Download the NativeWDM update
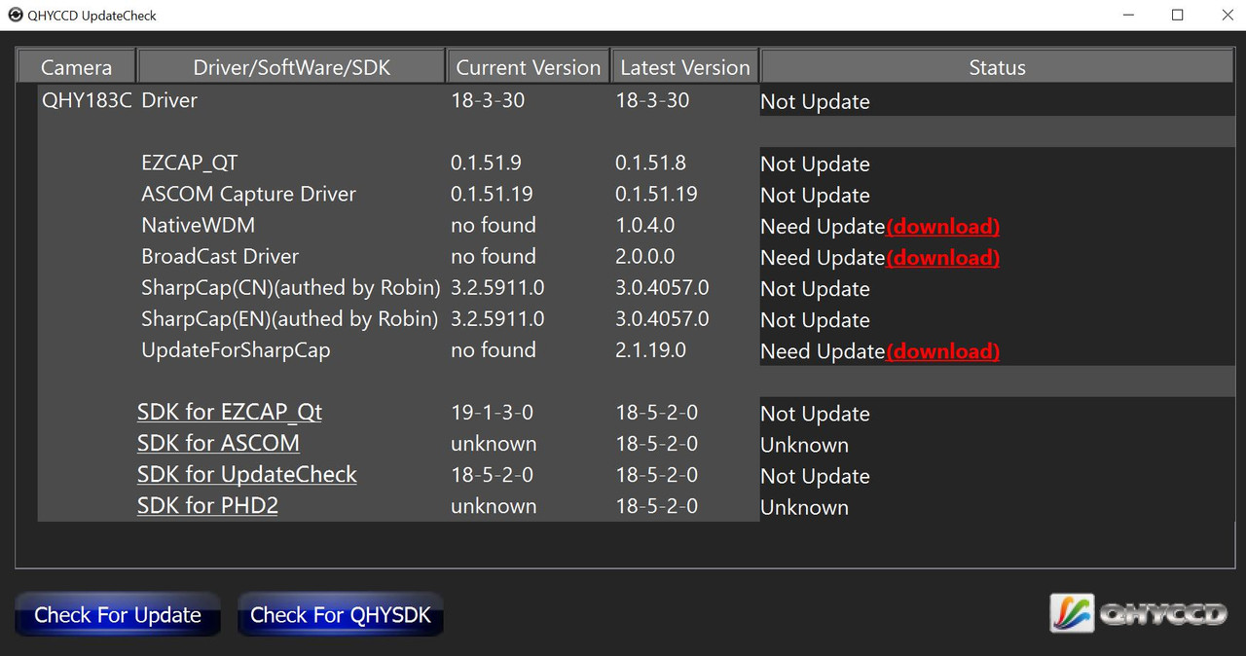1246x656 pixels. [x=942, y=226]
